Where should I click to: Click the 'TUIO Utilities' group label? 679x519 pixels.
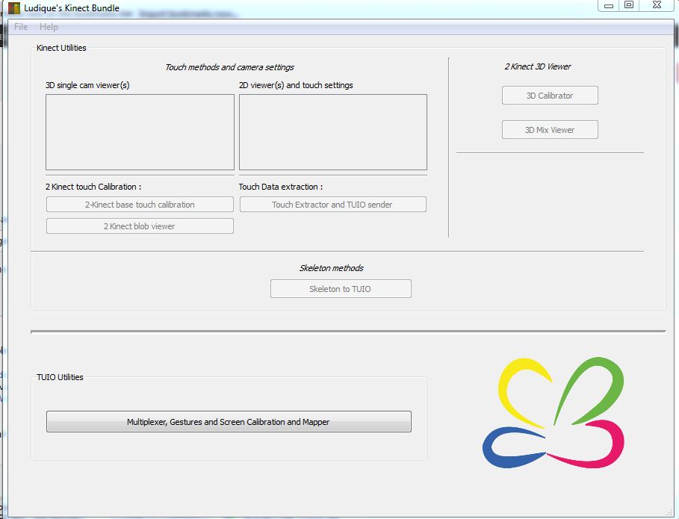60,377
